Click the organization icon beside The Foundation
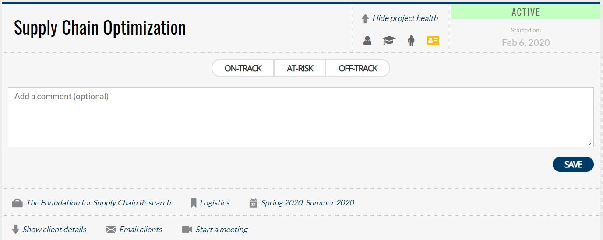This screenshot has width=603, height=240. point(17,203)
